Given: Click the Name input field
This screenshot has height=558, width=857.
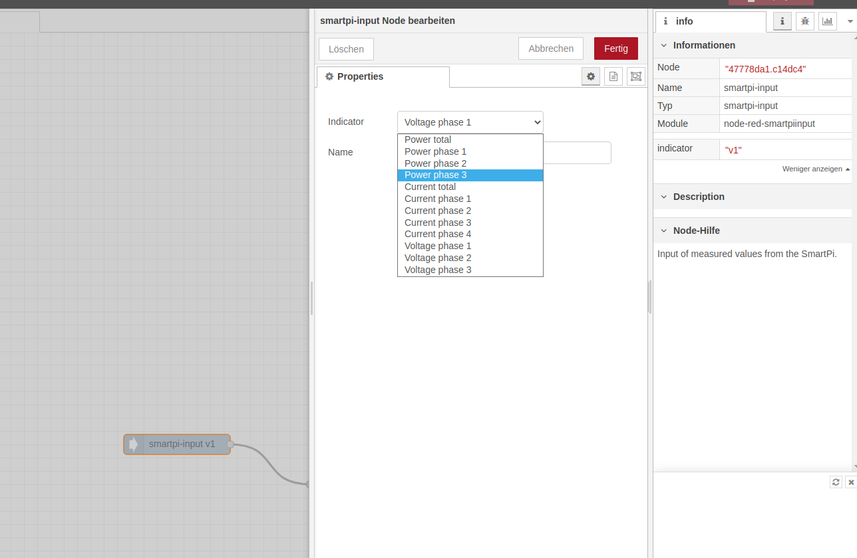Looking at the screenshot, I should [x=577, y=153].
